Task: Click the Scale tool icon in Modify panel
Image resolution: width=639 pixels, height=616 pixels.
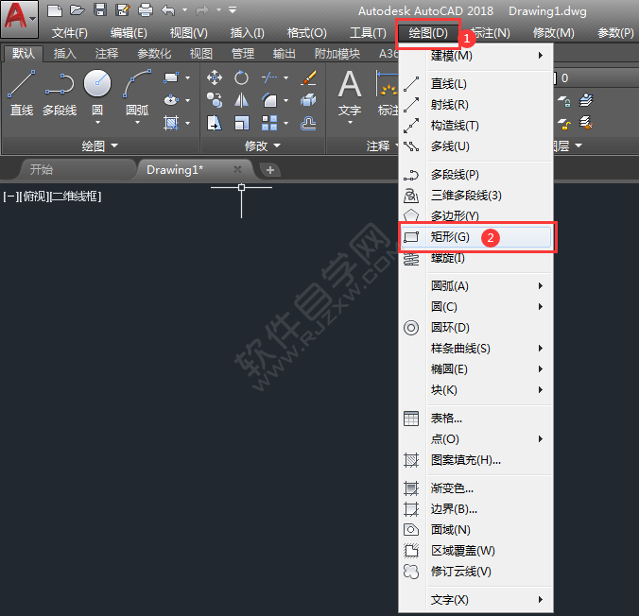Action: 241,123
